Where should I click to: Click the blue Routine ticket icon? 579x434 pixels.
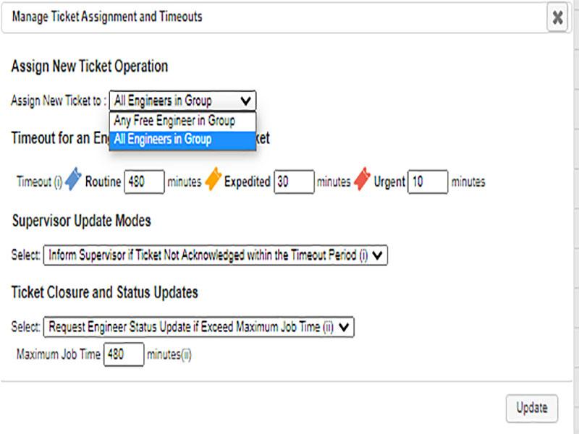pyautogui.click(x=73, y=181)
